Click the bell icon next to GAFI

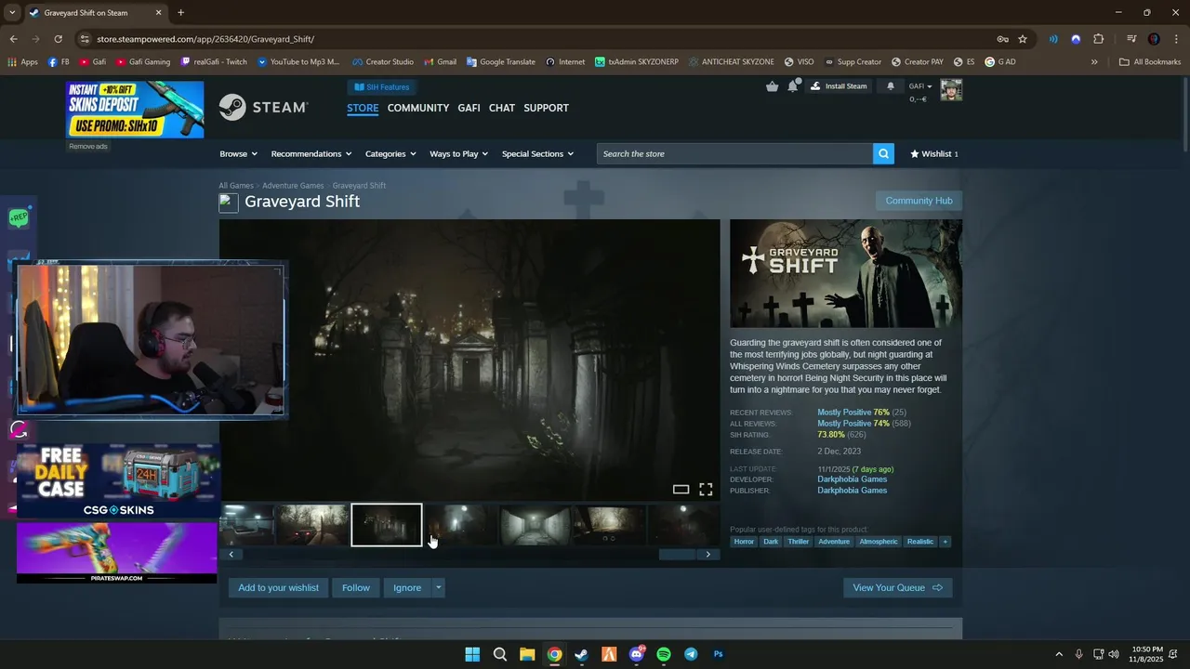pos(890,86)
